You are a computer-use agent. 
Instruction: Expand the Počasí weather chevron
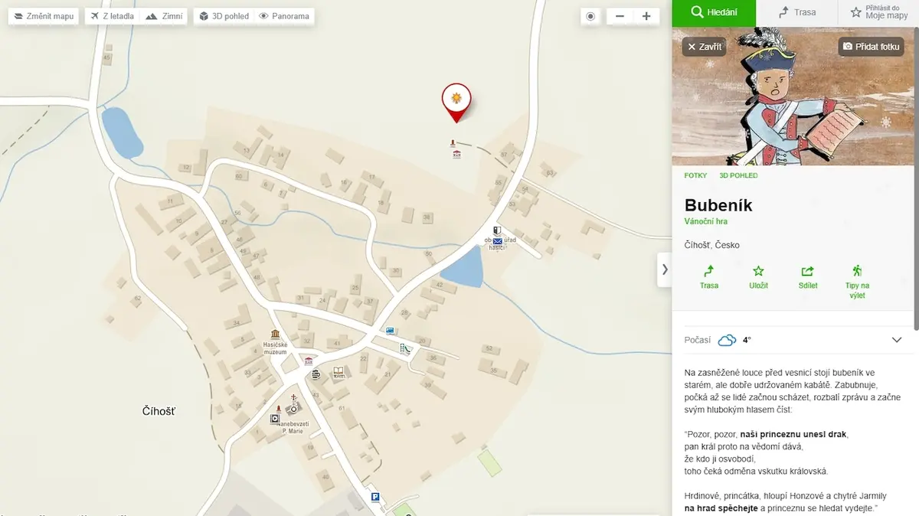coord(897,340)
